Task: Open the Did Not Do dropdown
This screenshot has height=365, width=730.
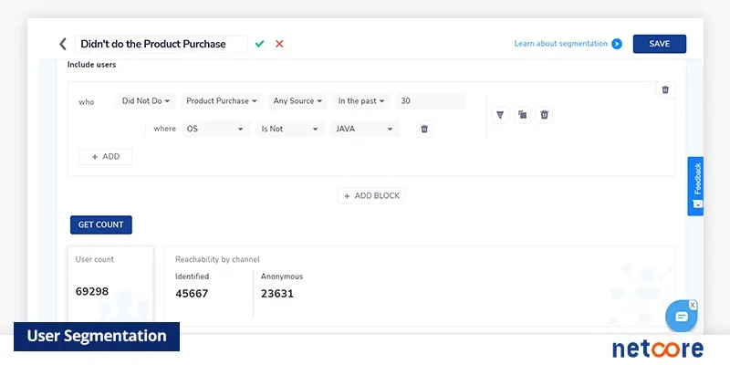Action: coord(146,101)
